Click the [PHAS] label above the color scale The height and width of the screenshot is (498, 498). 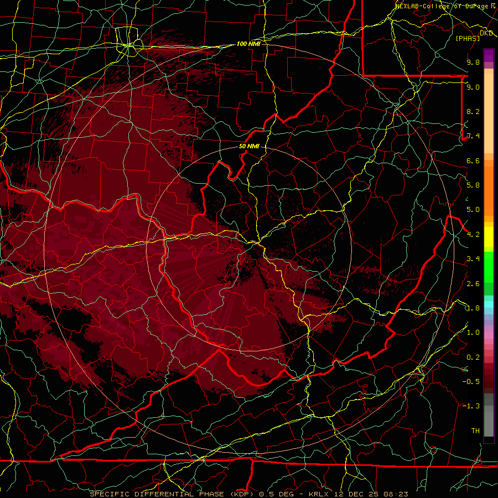pos(468,38)
